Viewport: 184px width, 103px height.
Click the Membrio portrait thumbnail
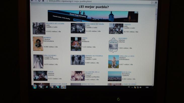(38, 44)
